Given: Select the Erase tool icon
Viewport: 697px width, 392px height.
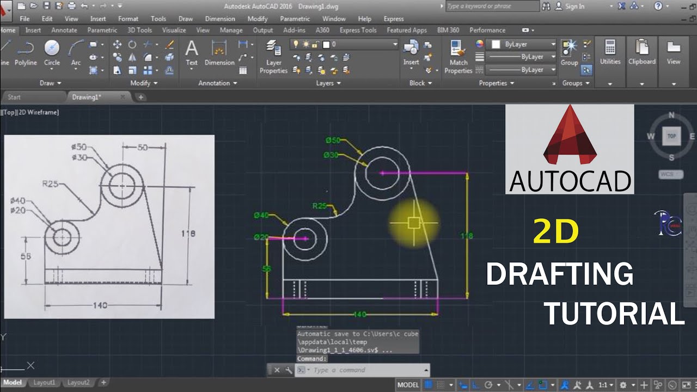Looking at the screenshot, I should click(169, 45).
